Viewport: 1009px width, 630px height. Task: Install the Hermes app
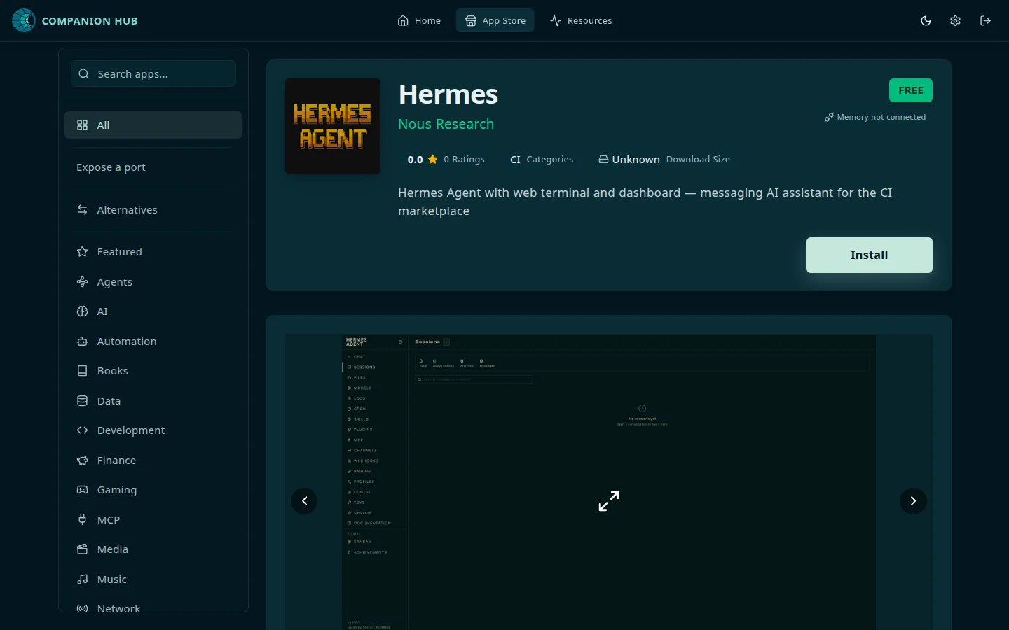pyautogui.click(x=869, y=255)
